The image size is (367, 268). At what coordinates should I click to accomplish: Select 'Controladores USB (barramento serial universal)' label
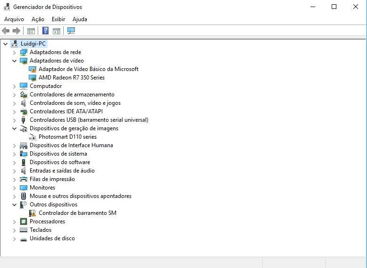coord(89,120)
